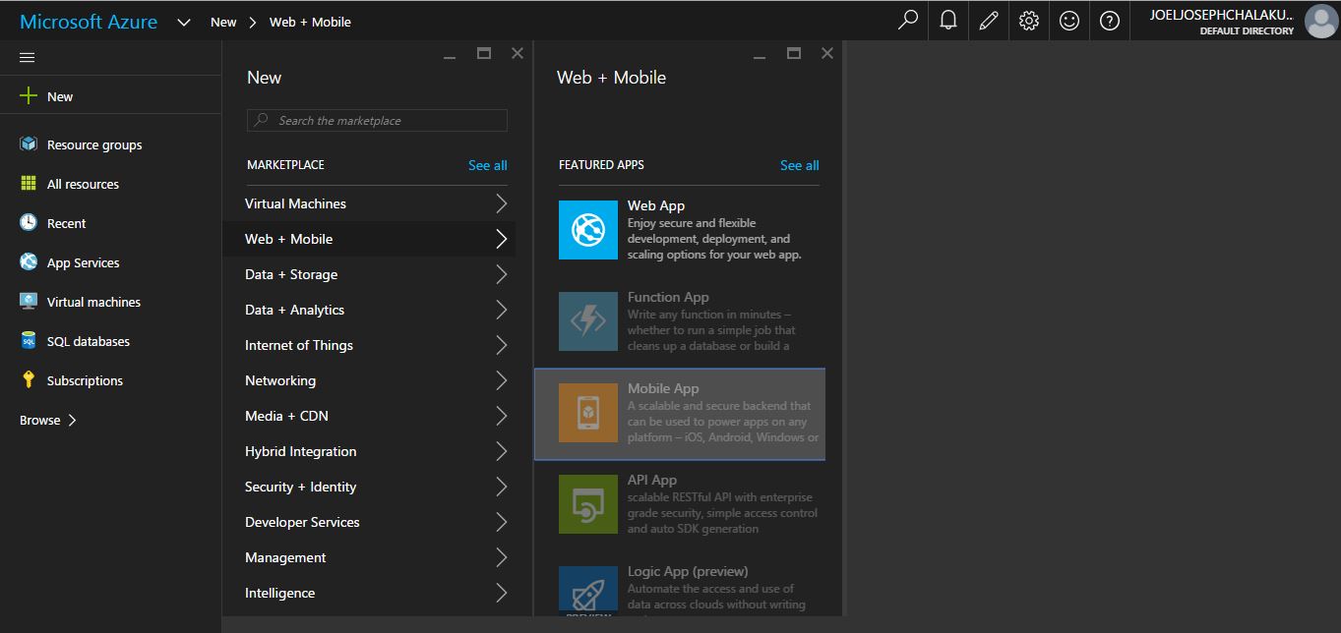This screenshot has width=1341, height=633.
Task: Click Logic App (preview) title
Action: click(688, 571)
